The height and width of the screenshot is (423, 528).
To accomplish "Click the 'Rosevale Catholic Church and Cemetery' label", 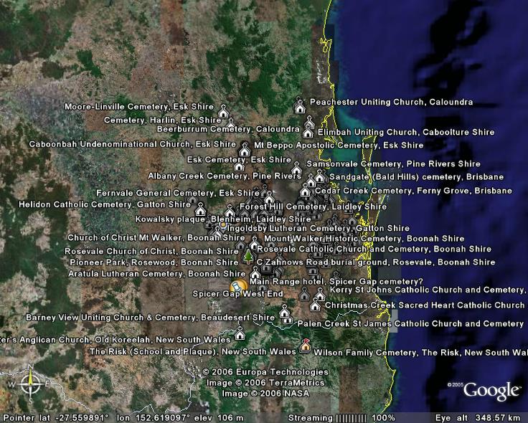I will 344,249.
